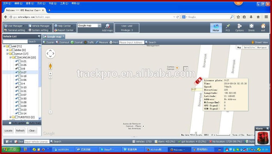The width and height of the screenshot is (272, 154).
Task: Select the Measure tool
Action: tap(102, 42)
